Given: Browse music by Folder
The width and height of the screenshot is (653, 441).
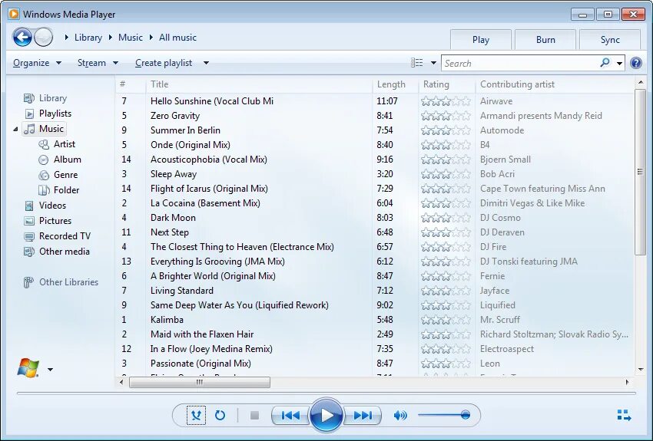Looking at the screenshot, I should [x=58, y=190].
